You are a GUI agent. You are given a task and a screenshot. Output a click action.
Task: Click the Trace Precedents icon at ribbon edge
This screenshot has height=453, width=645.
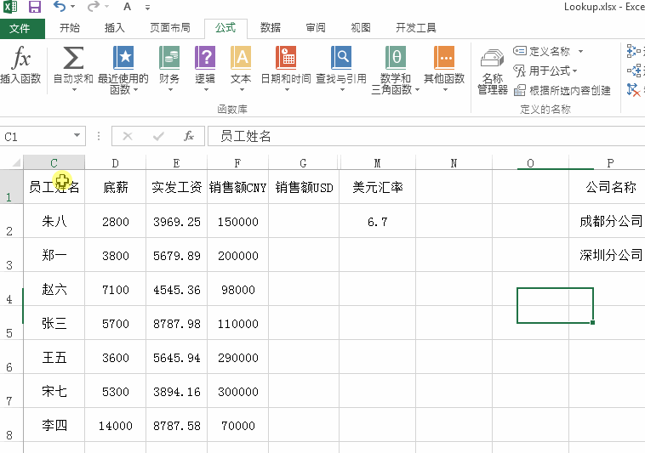pos(633,51)
